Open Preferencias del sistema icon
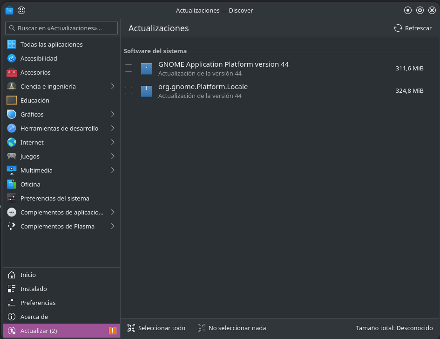This screenshot has height=339, width=440. 12,199
